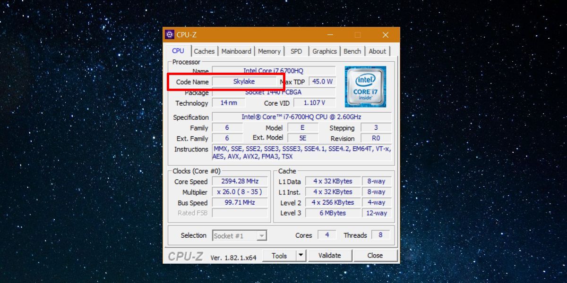Open the Tools dropdown arrow
The image size is (567, 283).
coord(301,256)
